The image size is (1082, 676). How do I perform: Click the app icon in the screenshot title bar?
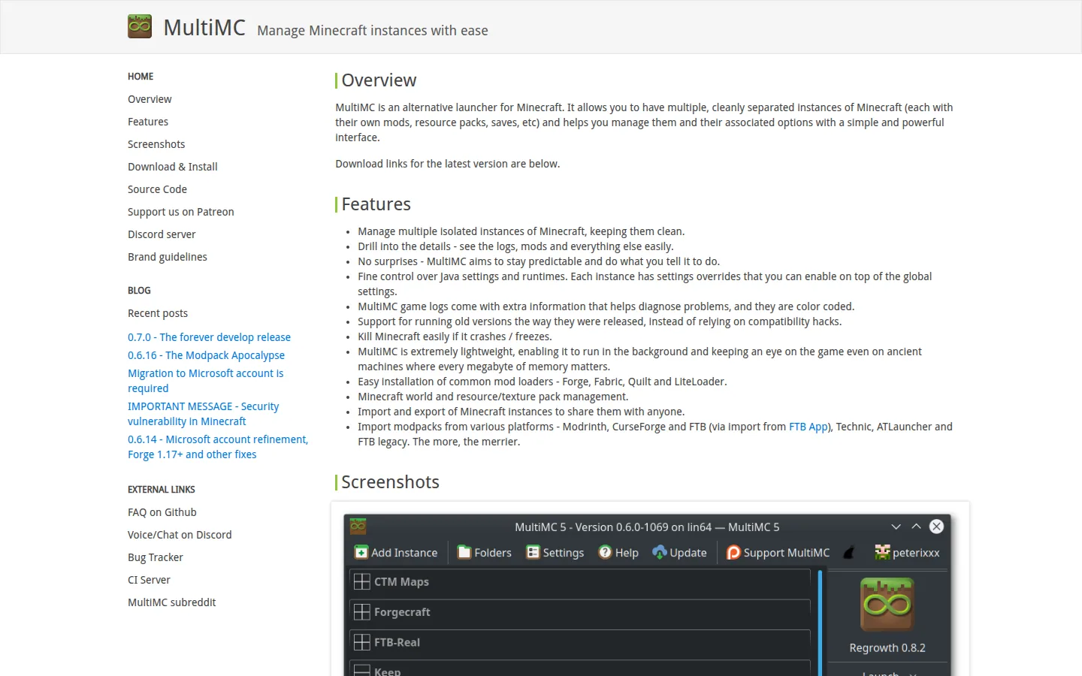click(x=358, y=527)
